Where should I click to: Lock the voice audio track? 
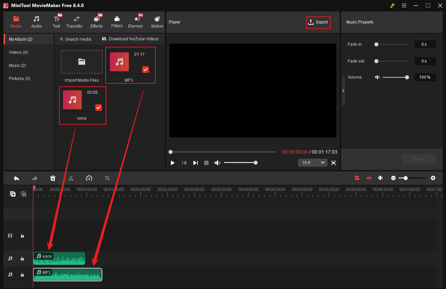22,258
